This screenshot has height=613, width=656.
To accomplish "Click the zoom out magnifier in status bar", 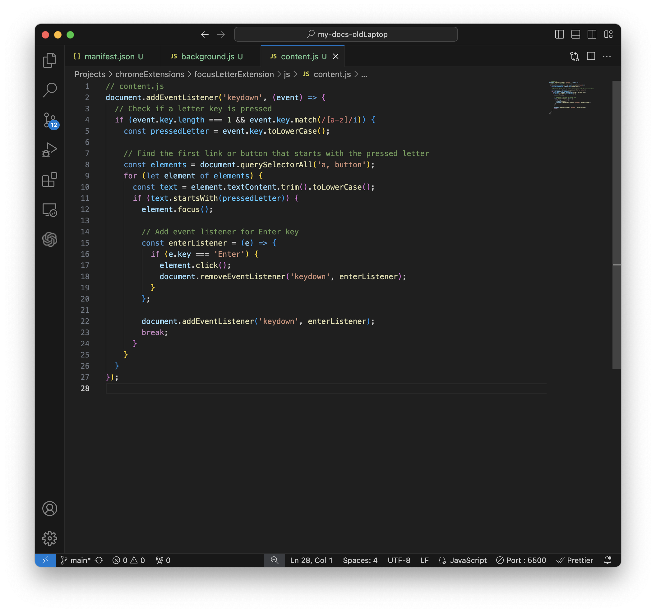I will (274, 560).
